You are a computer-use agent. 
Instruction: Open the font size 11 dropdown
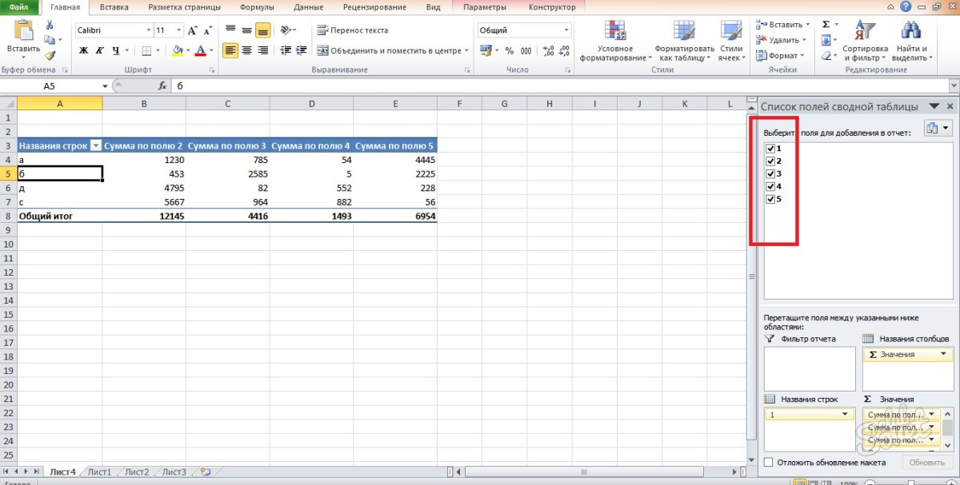[181, 30]
